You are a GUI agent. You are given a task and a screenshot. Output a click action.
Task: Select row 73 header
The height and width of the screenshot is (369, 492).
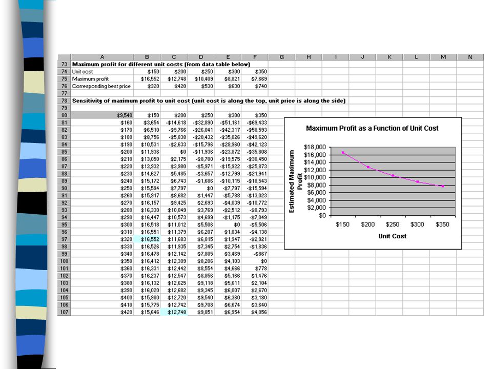[65, 64]
